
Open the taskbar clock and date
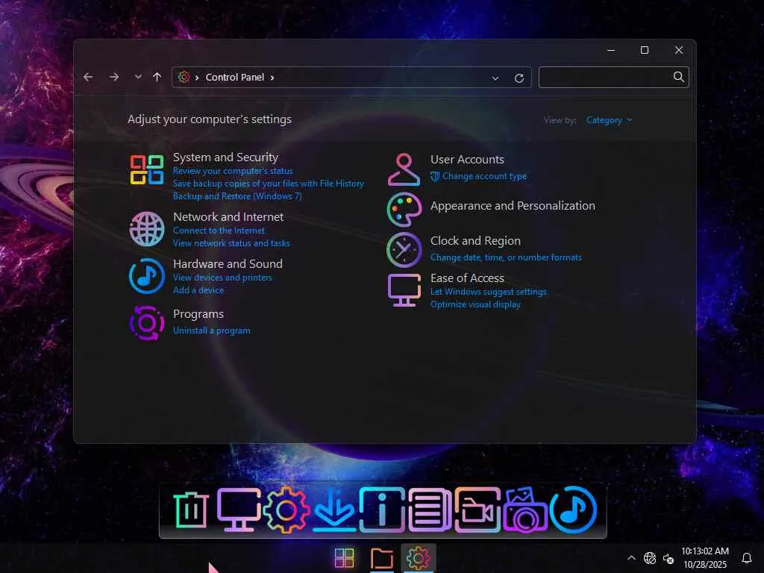[x=705, y=558]
